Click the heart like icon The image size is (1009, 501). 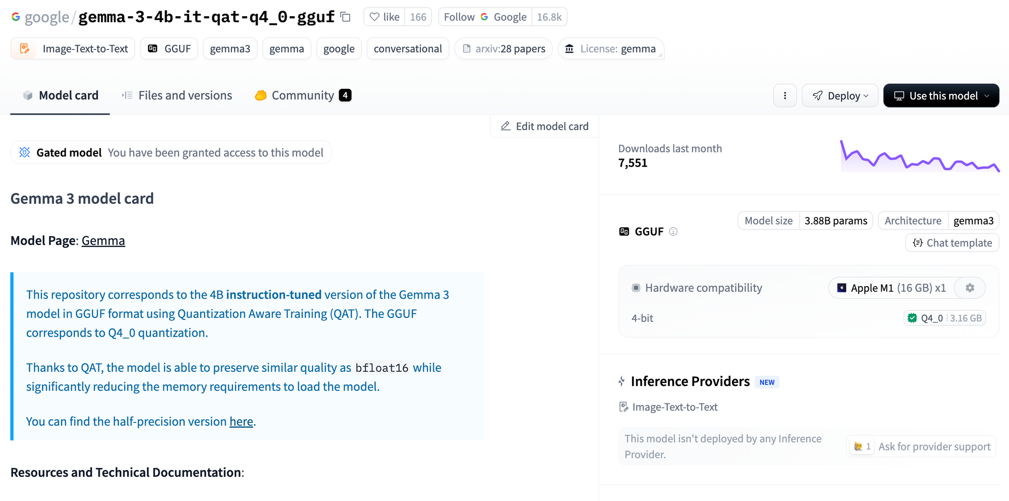tap(374, 17)
